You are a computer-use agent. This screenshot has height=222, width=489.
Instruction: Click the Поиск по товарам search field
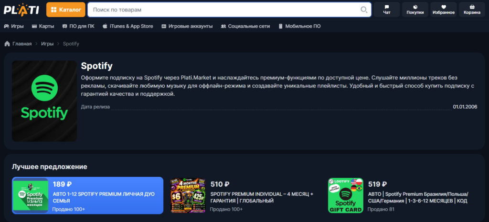pyautogui.click(x=229, y=10)
